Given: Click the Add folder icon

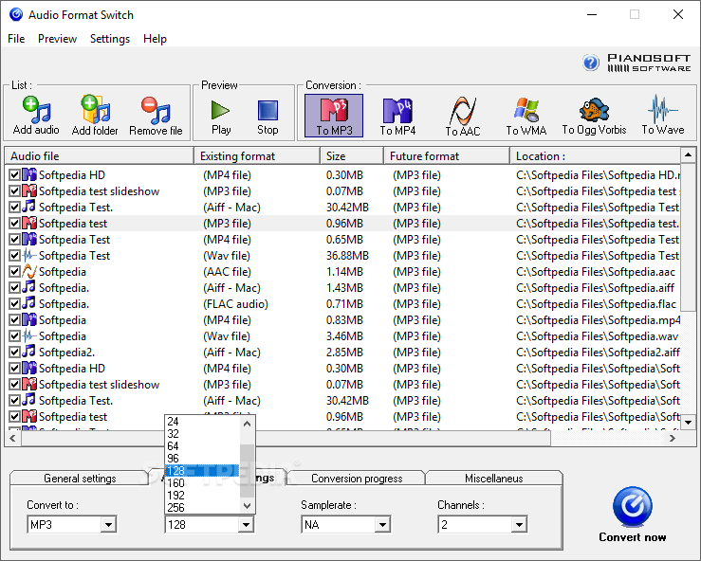Looking at the screenshot, I should (95, 109).
